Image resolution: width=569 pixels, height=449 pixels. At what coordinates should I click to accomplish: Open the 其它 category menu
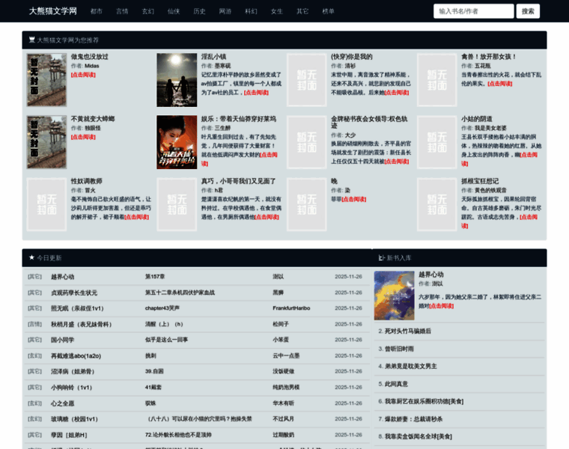pos(302,11)
